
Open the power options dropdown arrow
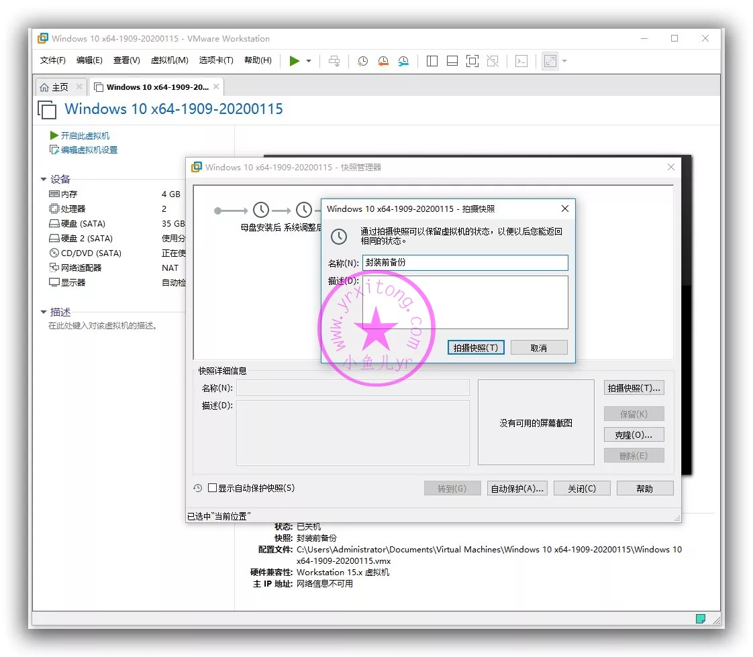pos(309,61)
